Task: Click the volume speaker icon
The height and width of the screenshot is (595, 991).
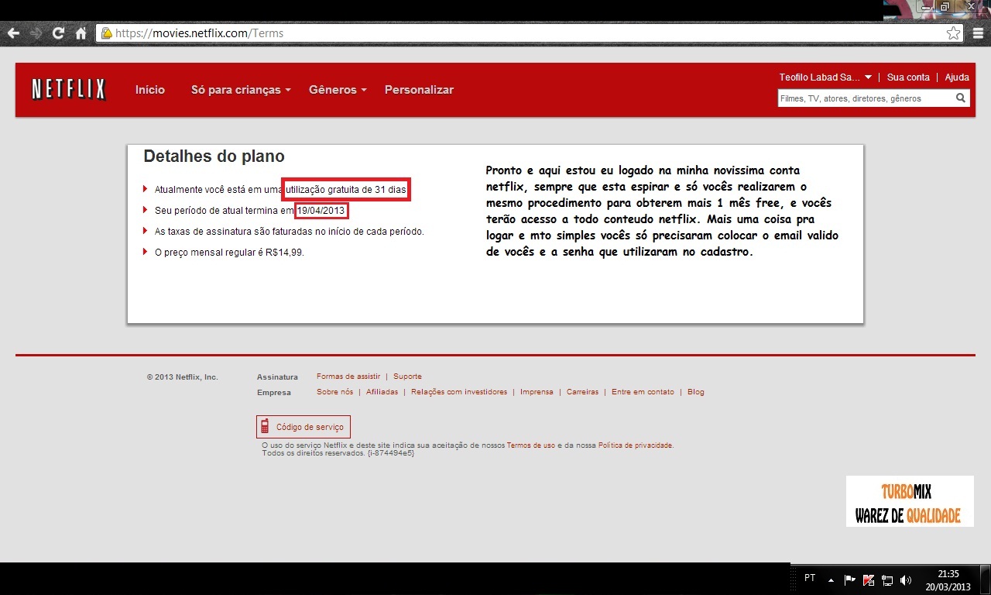Action: pos(907,580)
